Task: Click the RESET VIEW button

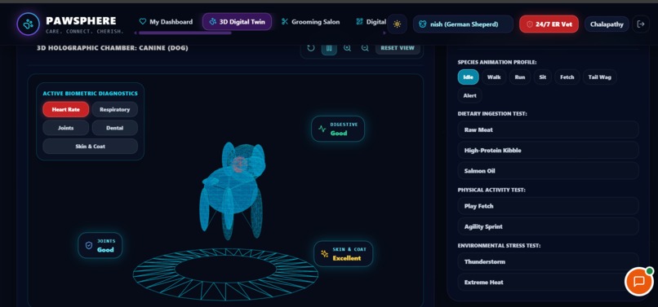Action: point(398,48)
